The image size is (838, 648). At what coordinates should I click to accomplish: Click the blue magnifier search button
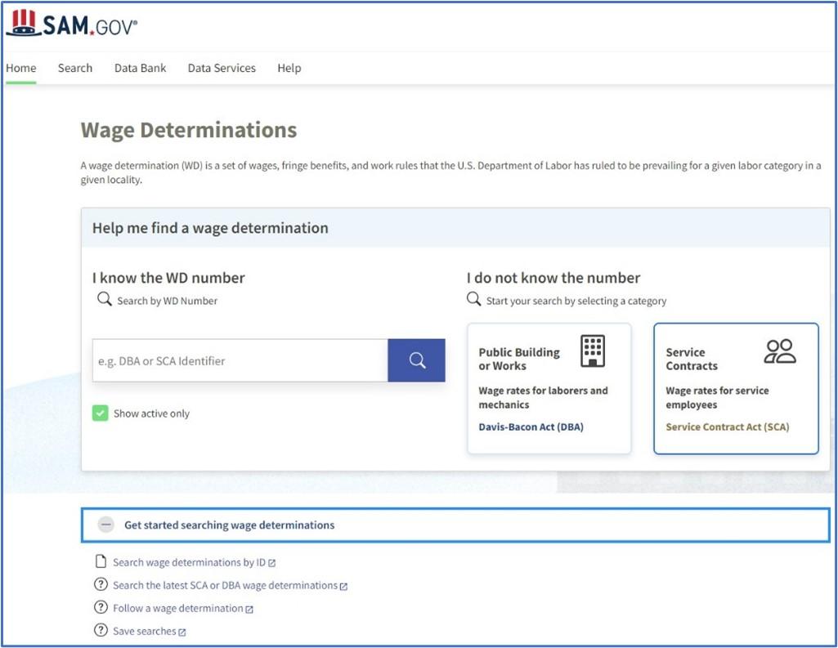[417, 360]
